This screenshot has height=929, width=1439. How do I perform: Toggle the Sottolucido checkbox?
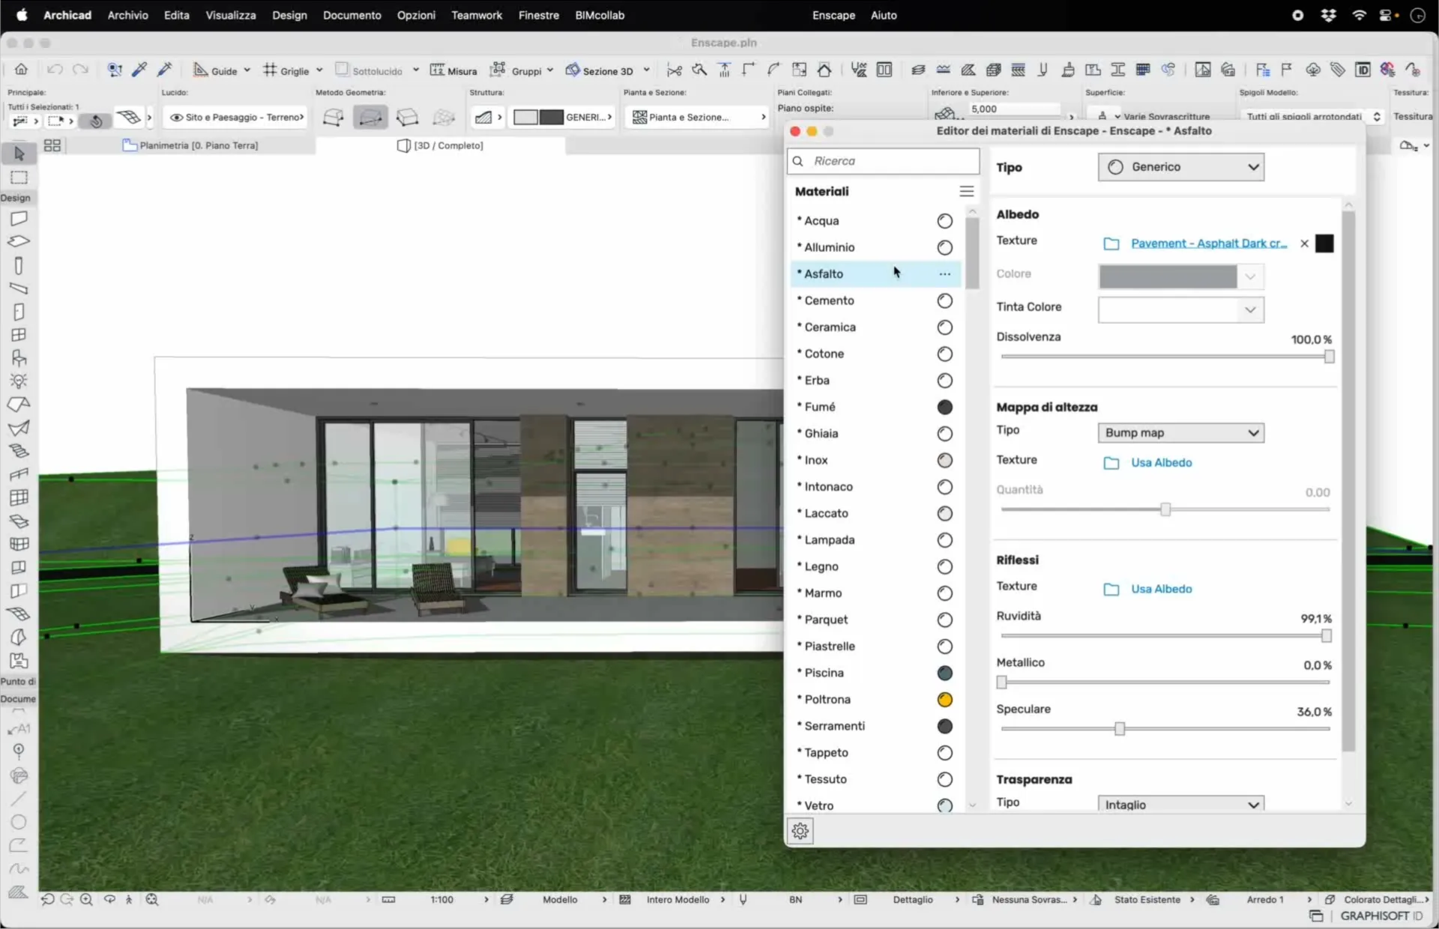[x=342, y=70]
